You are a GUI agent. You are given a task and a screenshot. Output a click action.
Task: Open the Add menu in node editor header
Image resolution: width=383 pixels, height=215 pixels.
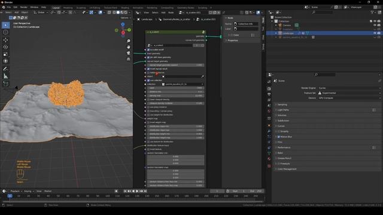(163, 13)
